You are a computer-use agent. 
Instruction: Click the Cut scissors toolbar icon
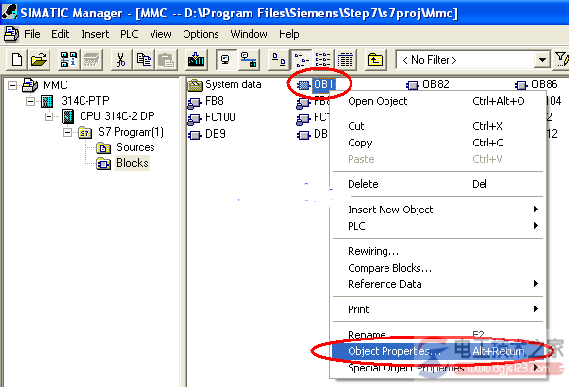click(x=120, y=60)
